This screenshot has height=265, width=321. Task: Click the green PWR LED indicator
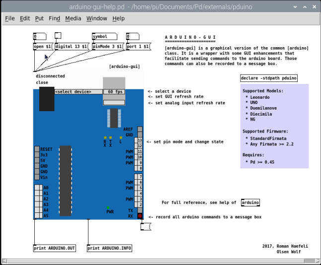(108, 207)
